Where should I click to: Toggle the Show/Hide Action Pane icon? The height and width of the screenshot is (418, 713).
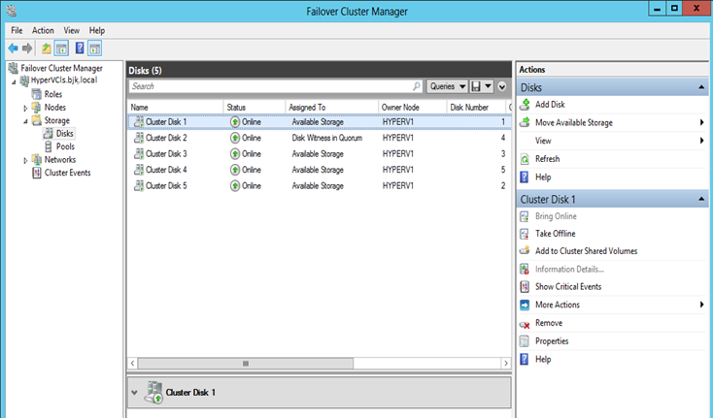[94, 48]
